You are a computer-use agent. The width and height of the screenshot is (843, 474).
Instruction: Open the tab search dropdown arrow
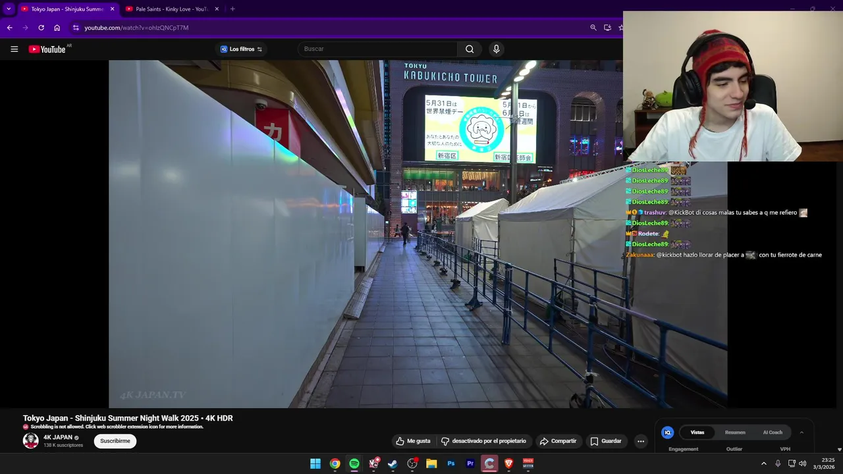pos(9,9)
